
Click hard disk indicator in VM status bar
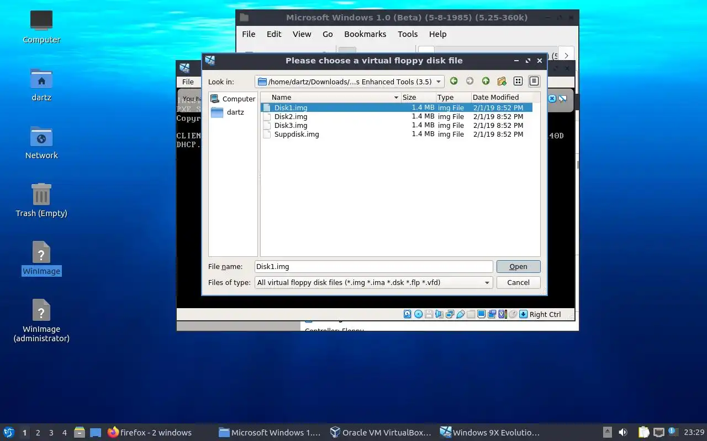point(408,314)
